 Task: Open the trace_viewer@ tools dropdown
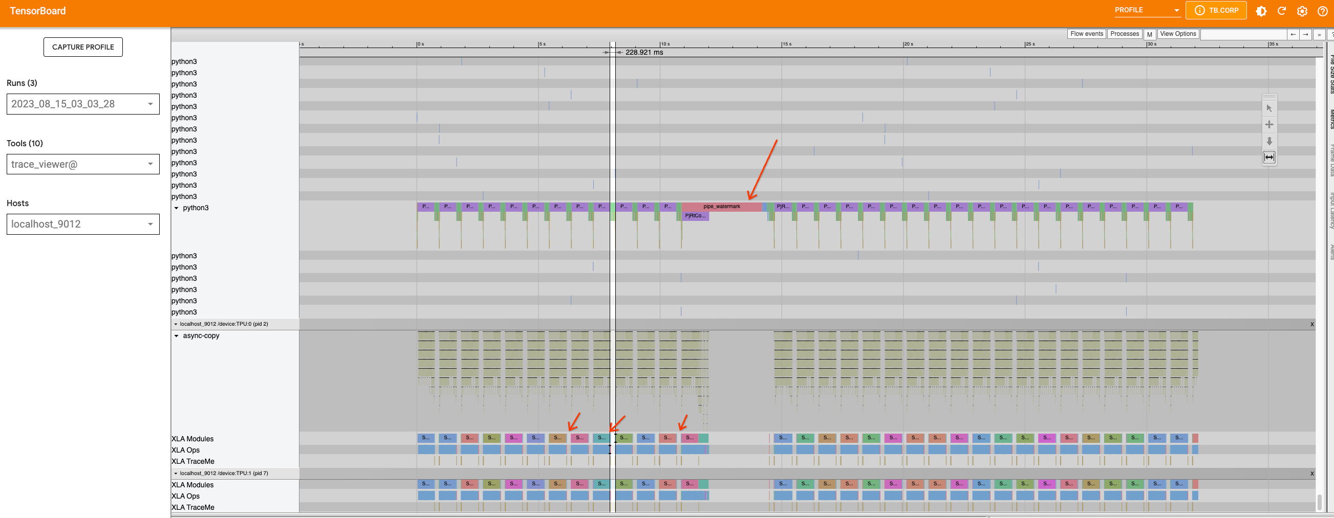point(83,164)
